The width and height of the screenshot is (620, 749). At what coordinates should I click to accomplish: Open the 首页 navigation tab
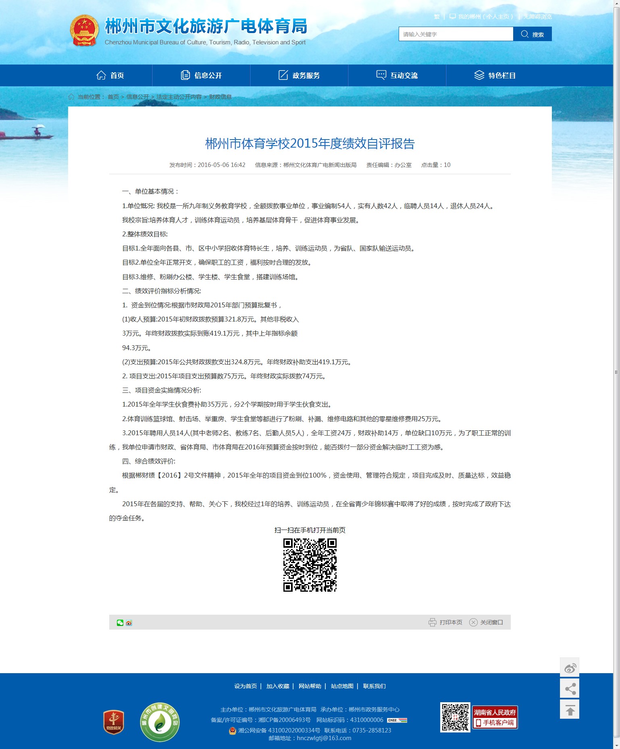pos(110,75)
